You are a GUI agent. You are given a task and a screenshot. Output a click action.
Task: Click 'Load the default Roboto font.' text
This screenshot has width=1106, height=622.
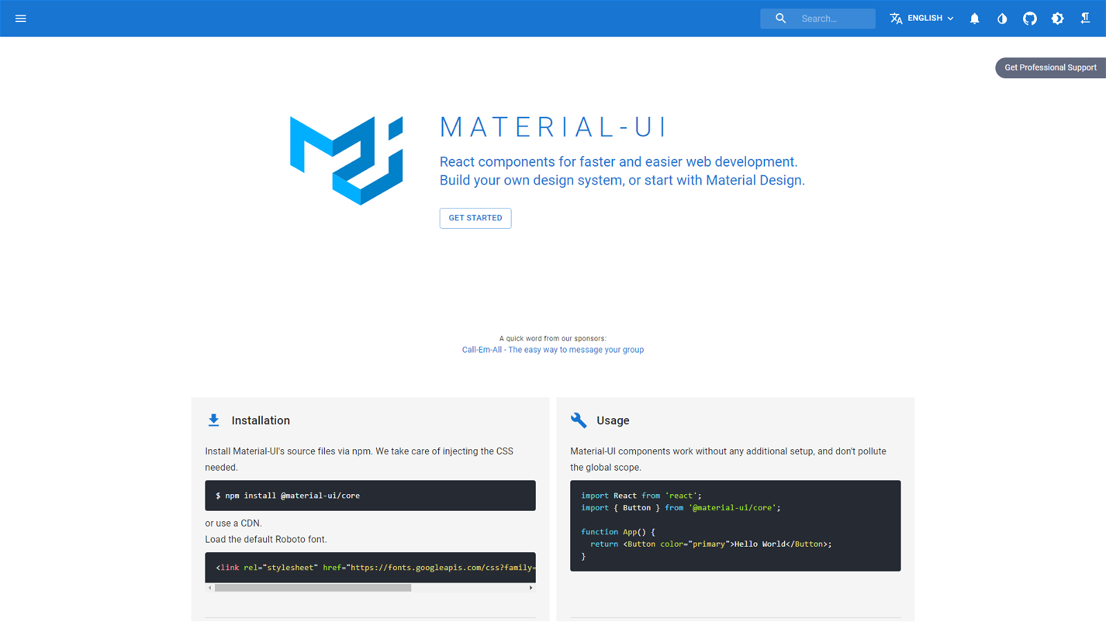pyautogui.click(x=266, y=540)
